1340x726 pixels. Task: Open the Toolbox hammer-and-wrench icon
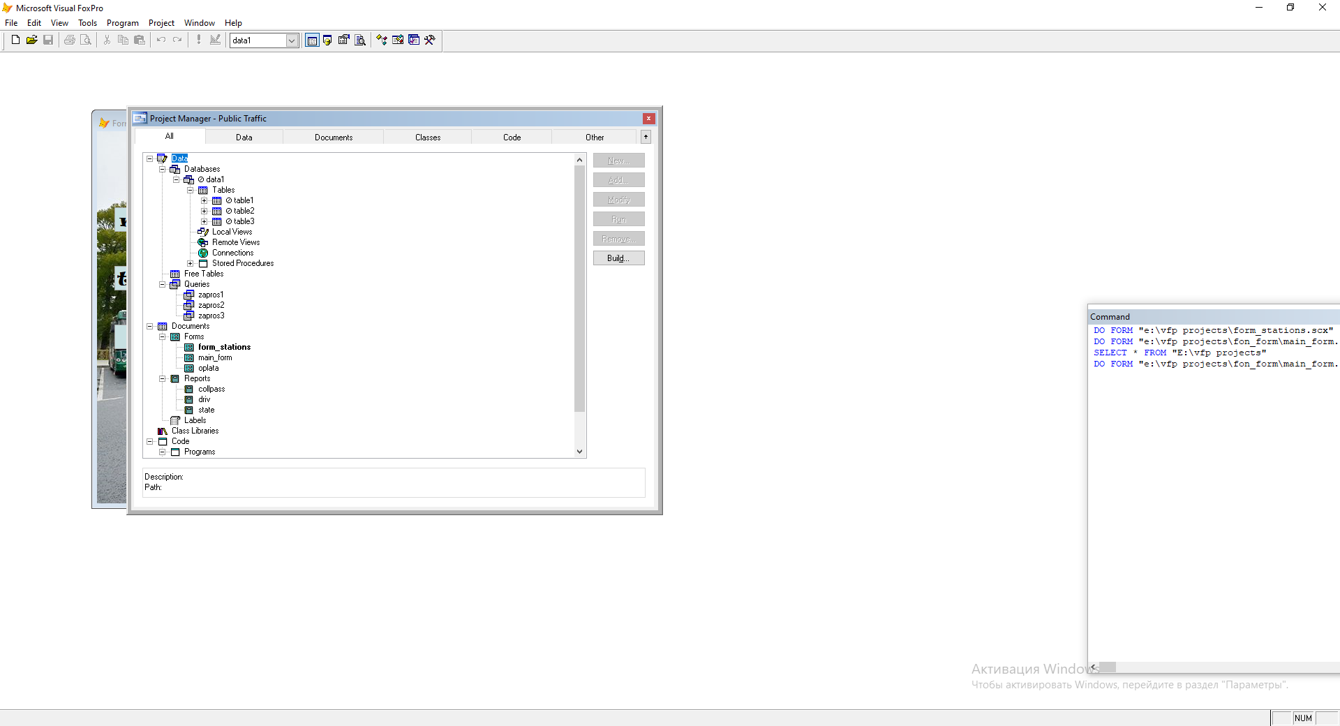point(430,40)
